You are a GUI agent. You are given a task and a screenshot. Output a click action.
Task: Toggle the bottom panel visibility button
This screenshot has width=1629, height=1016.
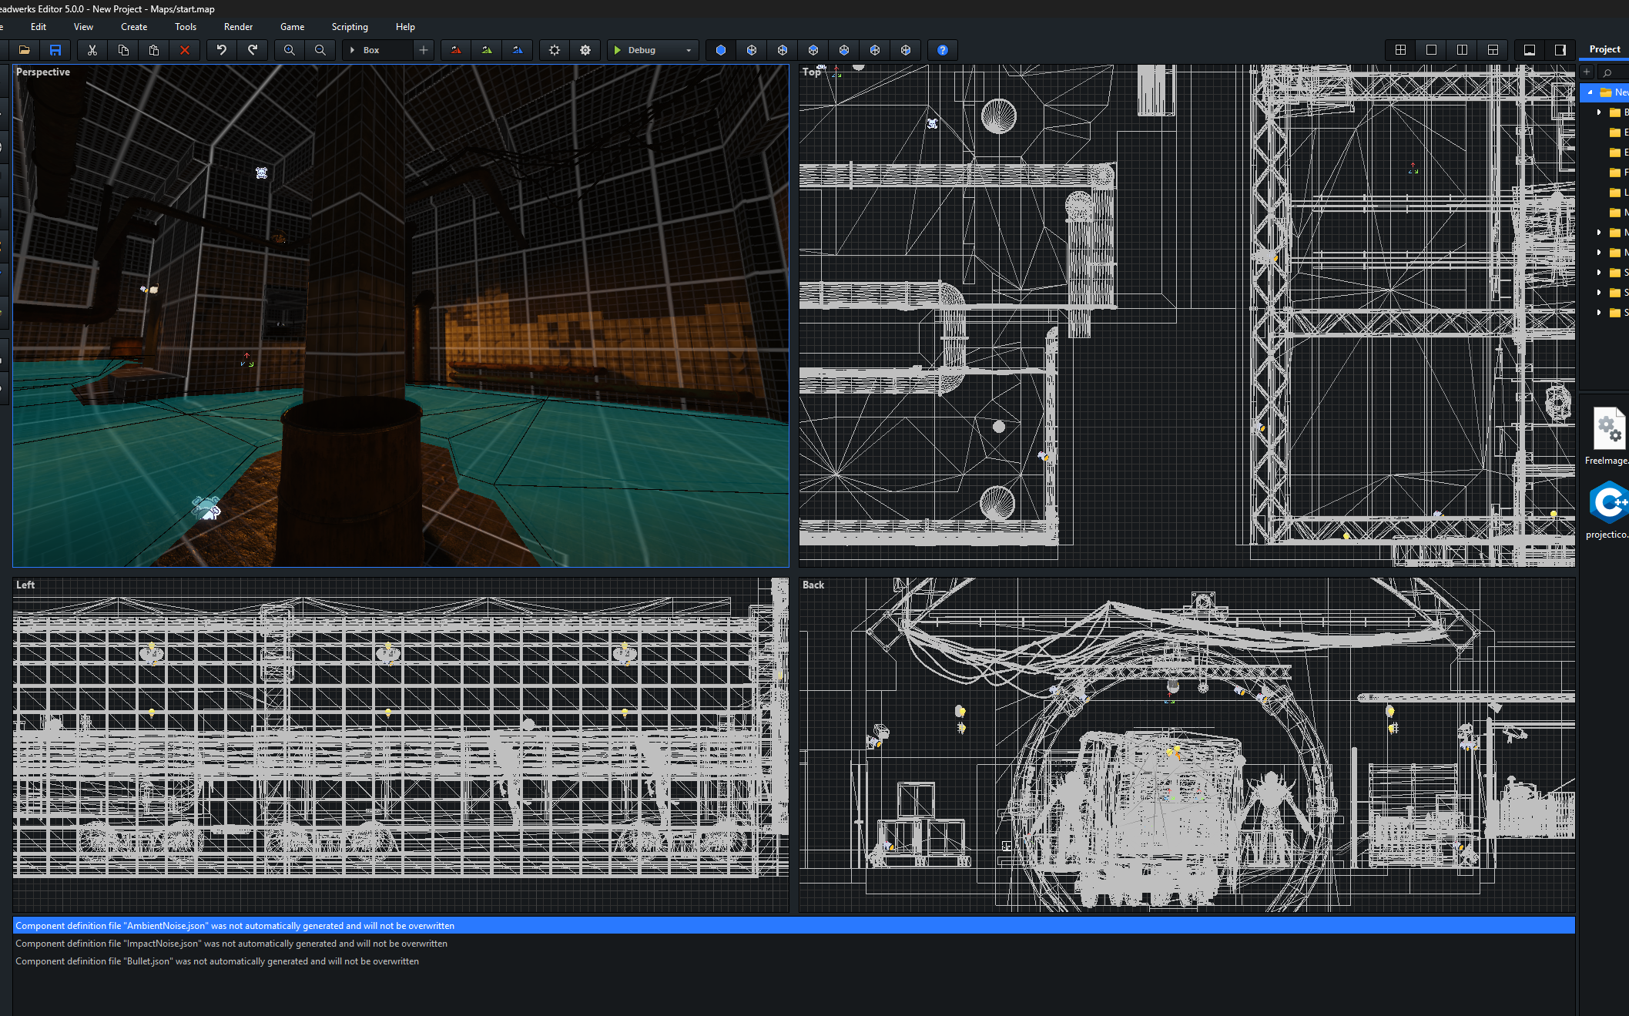click(1530, 50)
